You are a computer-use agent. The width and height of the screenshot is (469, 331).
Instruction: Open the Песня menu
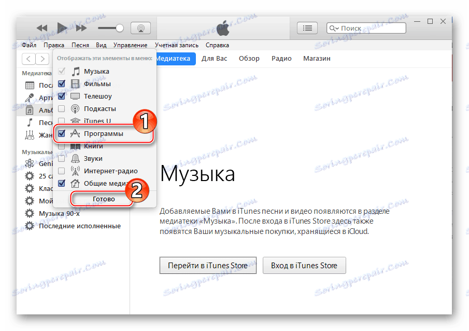80,45
